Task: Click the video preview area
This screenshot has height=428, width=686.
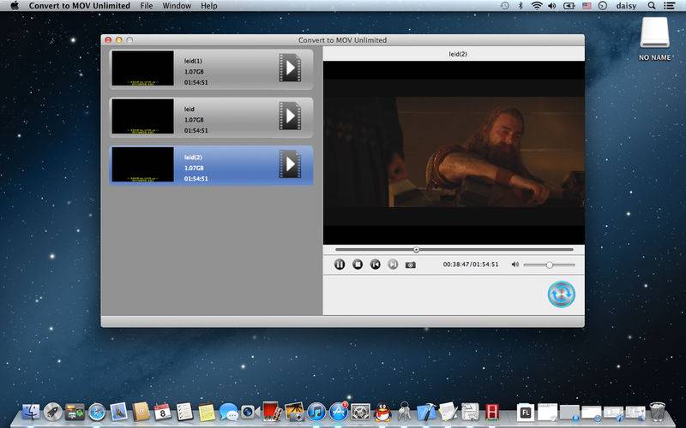Action: [x=454, y=152]
